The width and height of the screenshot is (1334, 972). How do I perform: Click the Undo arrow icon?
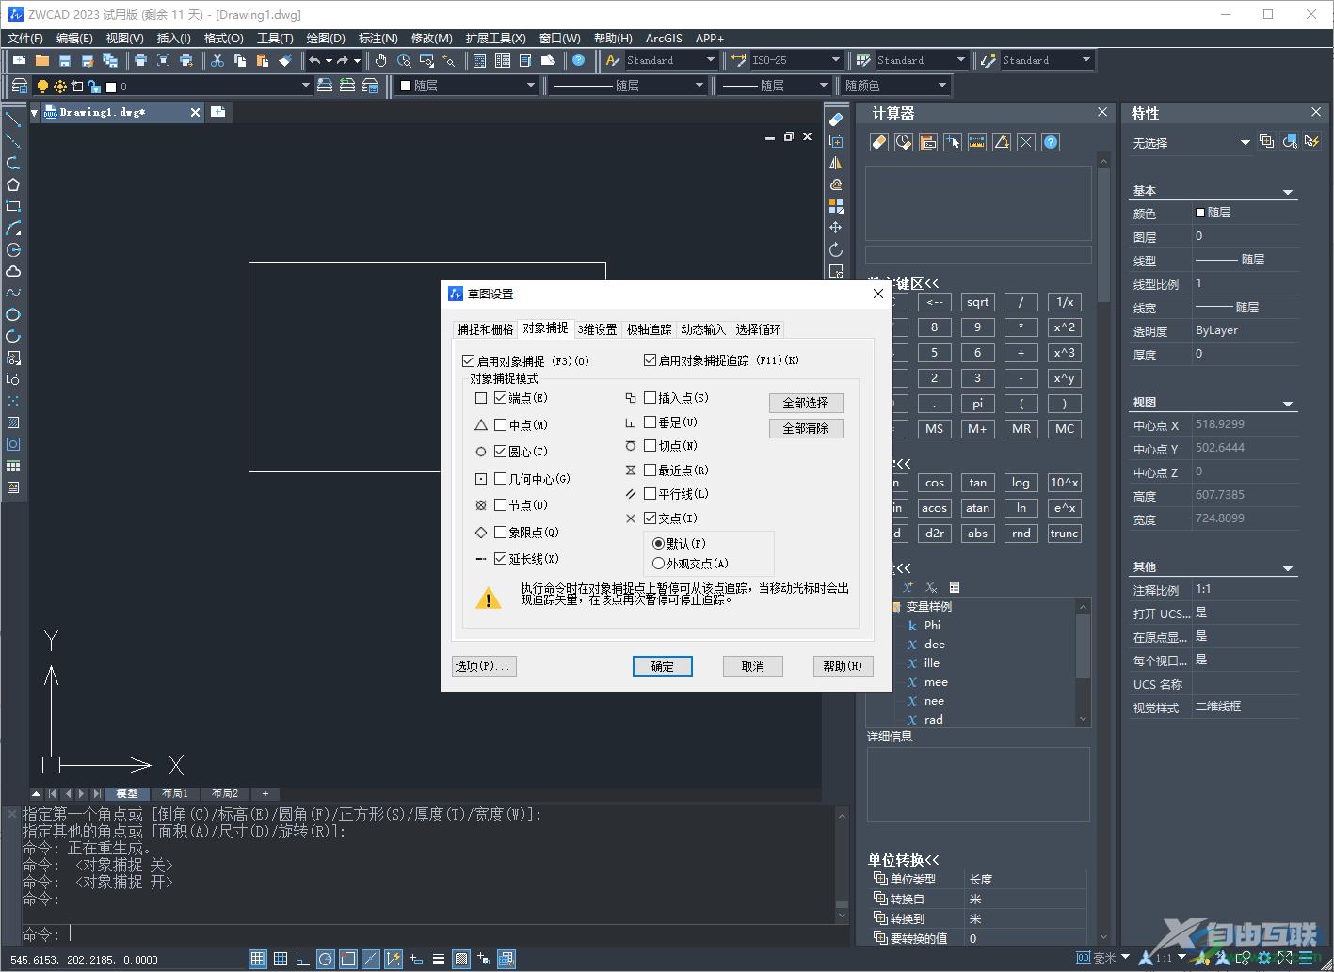coord(314,60)
